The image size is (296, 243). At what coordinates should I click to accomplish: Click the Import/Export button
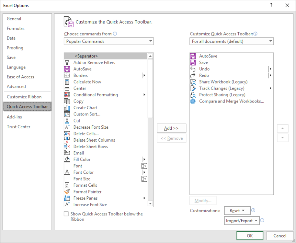click(x=242, y=220)
